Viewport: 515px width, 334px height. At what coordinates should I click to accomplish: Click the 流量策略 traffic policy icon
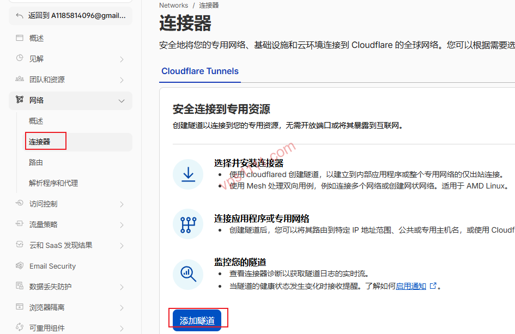pos(20,223)
